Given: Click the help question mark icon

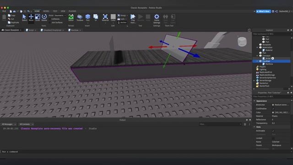Looking at the screenshot, I should click(273, 11).
